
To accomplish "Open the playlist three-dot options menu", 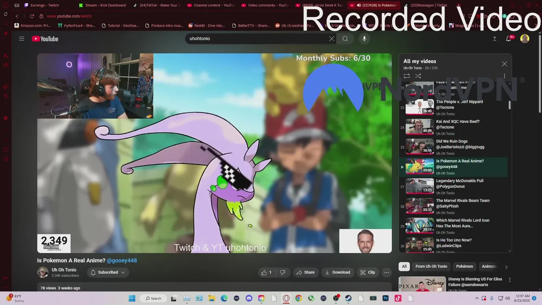I will (x=504, y=76).
